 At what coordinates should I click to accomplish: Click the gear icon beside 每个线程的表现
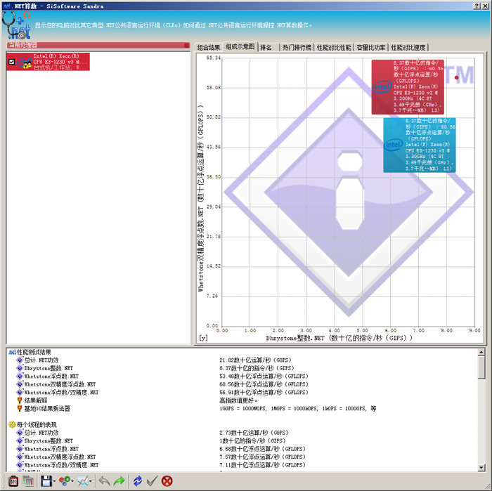tap(12, 425)
